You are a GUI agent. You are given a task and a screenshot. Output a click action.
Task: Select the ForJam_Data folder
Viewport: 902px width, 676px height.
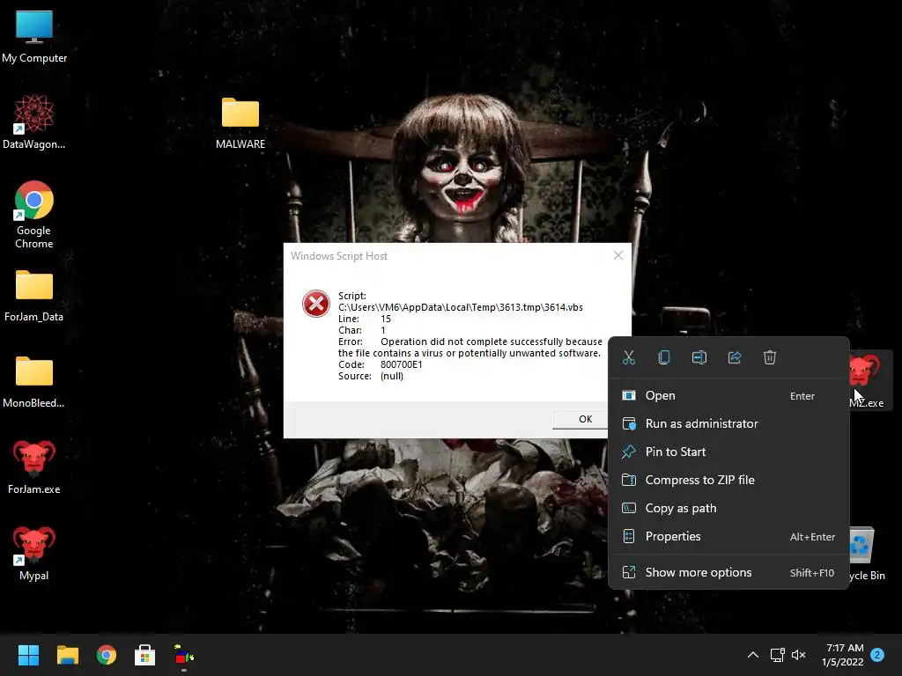click(34, 296)
